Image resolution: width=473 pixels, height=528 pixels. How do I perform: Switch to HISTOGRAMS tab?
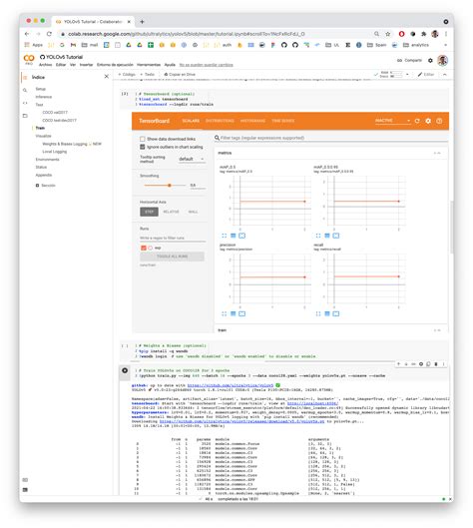(252, 121)
